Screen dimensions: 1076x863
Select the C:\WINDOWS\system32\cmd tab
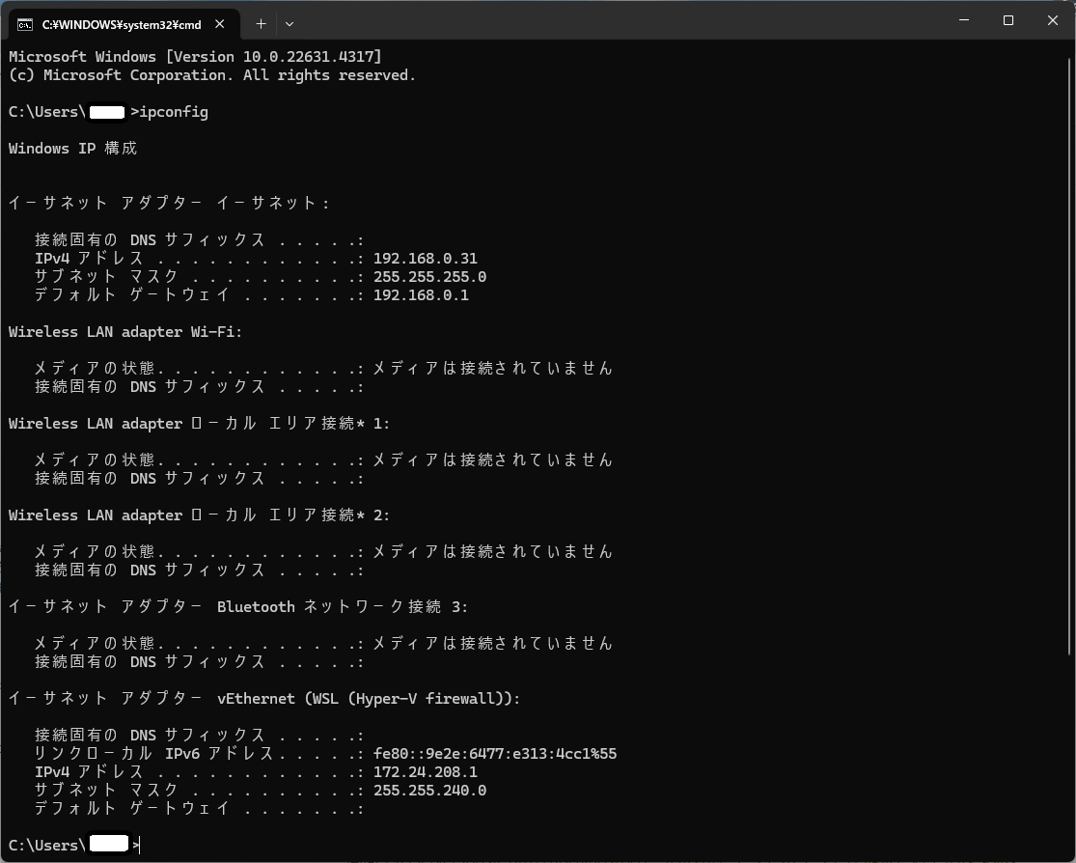(124, 24)
